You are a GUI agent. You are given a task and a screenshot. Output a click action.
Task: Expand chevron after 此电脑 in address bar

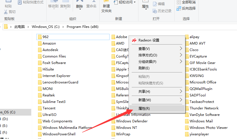point(28,27)
